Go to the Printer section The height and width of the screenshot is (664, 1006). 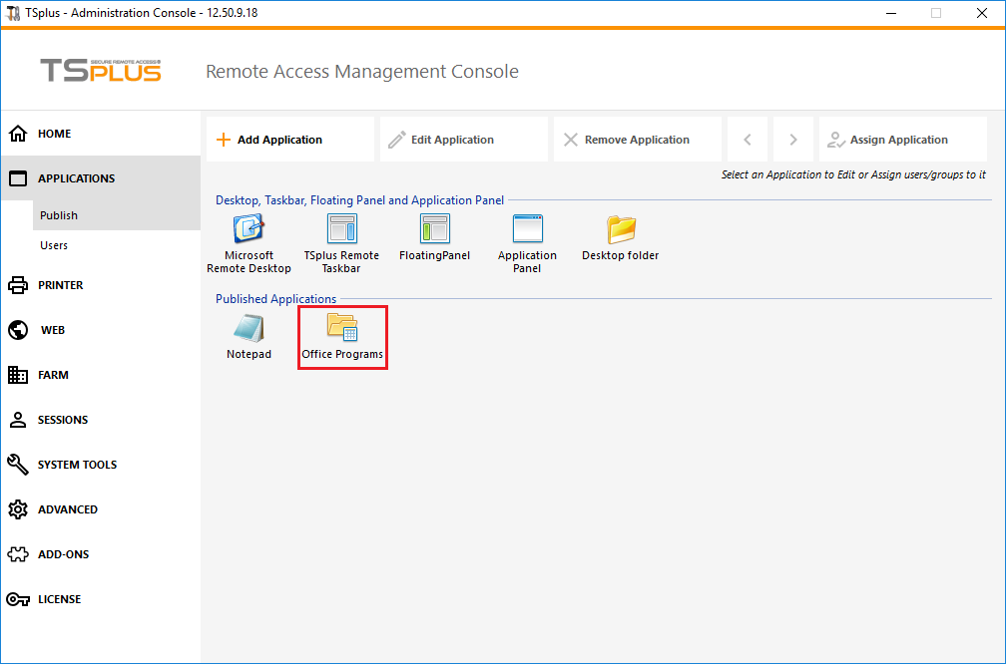(x=60, y=285)
